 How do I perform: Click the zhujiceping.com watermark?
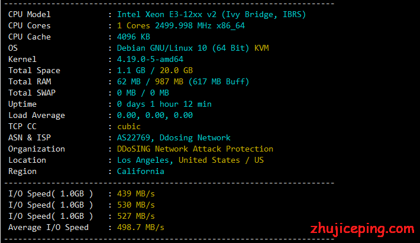coord(362,229)
